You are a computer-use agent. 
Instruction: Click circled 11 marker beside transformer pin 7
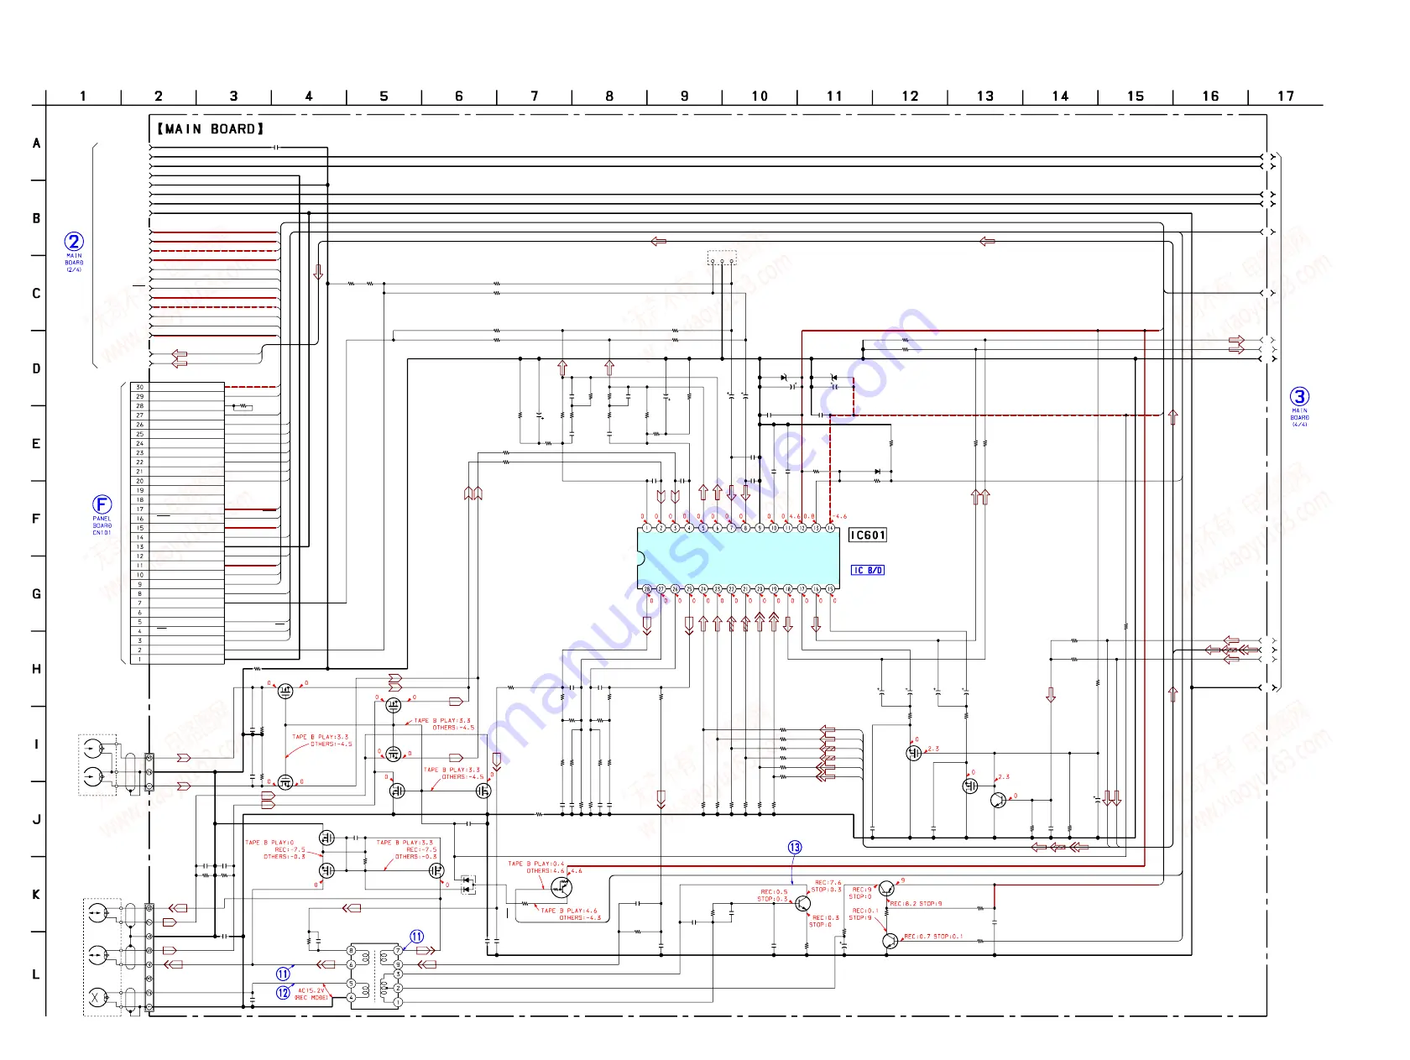(416, 937)
